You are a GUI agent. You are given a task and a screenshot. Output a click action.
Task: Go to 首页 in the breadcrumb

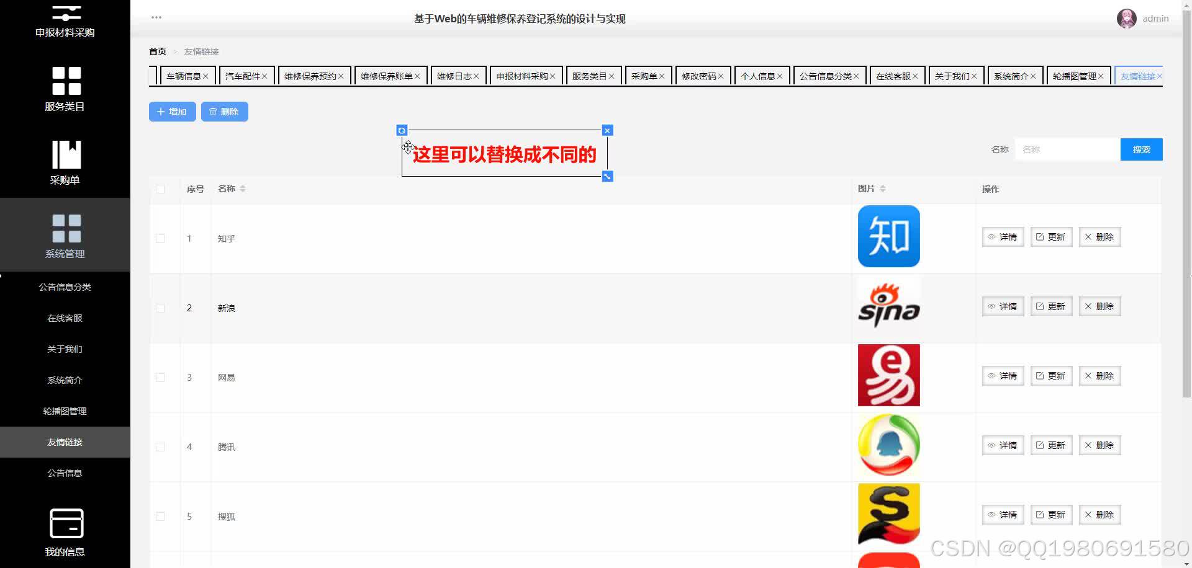pyautogui.click(x=158, y=51)
